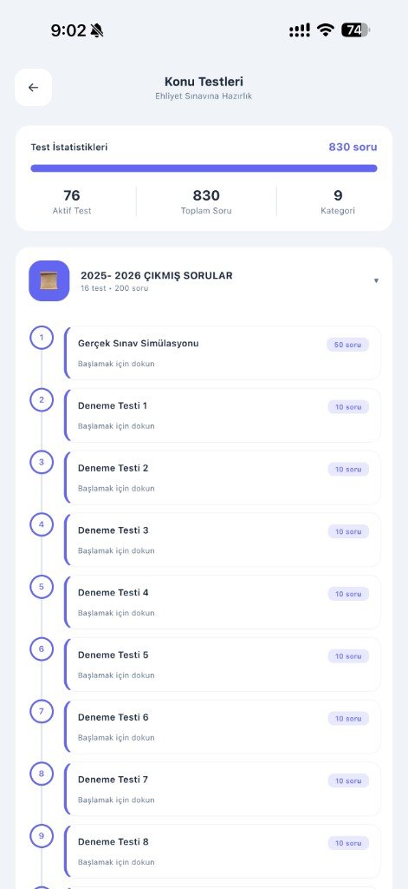The height and width of the screenshot is (889, 408).
Task: Collapse the 2025- 2026 ÇIKMIŞ SORULAR section arrow
Action: tap(376, 280)
